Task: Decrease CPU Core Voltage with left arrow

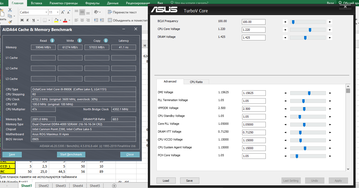Action: [x=285, y=30]
